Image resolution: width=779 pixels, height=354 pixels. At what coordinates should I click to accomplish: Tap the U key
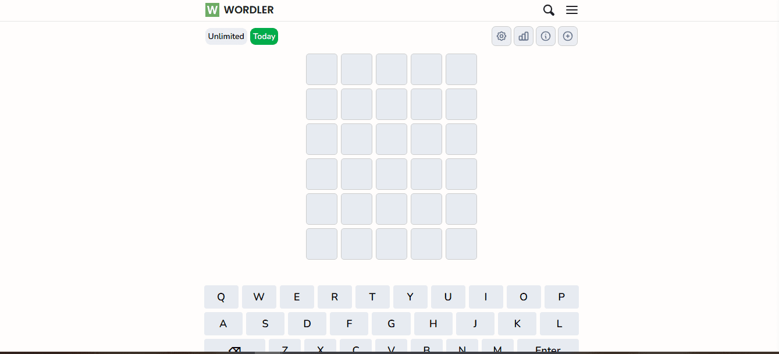click(448, 297)
